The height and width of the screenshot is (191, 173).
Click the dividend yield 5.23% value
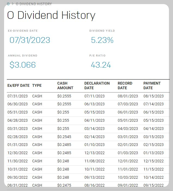[102, 40]
